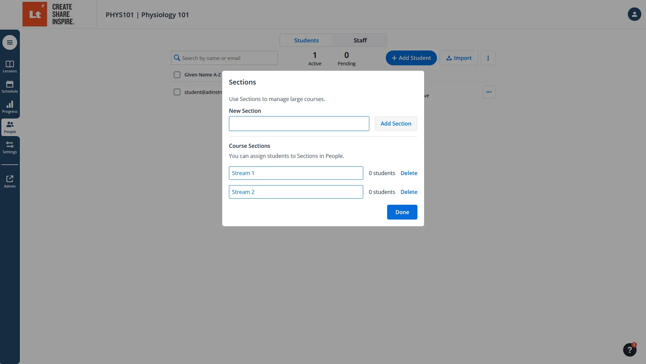Focus the New Section name field
Viewport: 646px width, 364px height.
pos(299,124)
